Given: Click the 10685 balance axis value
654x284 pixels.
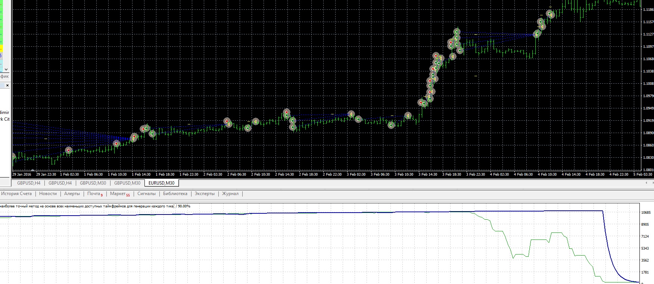Looking at the screenshot, I should [646, 213].
